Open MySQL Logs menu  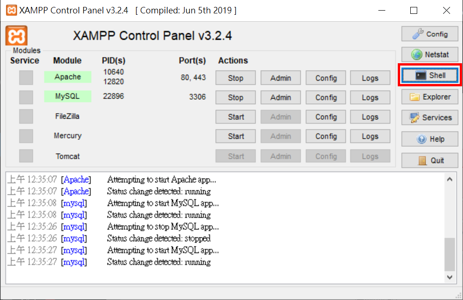pos(370,97)
